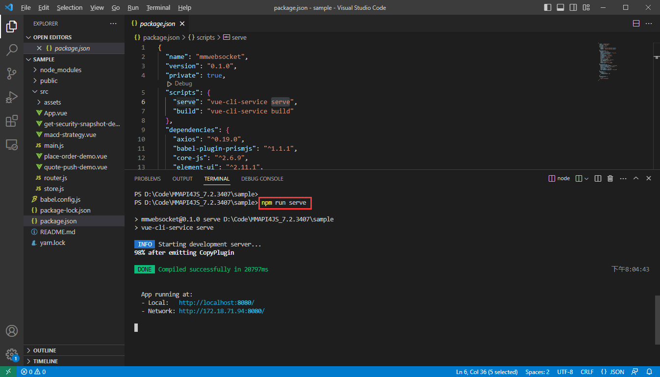
Task: Open the localhost:8080 link
Action: tap(216, 303)
